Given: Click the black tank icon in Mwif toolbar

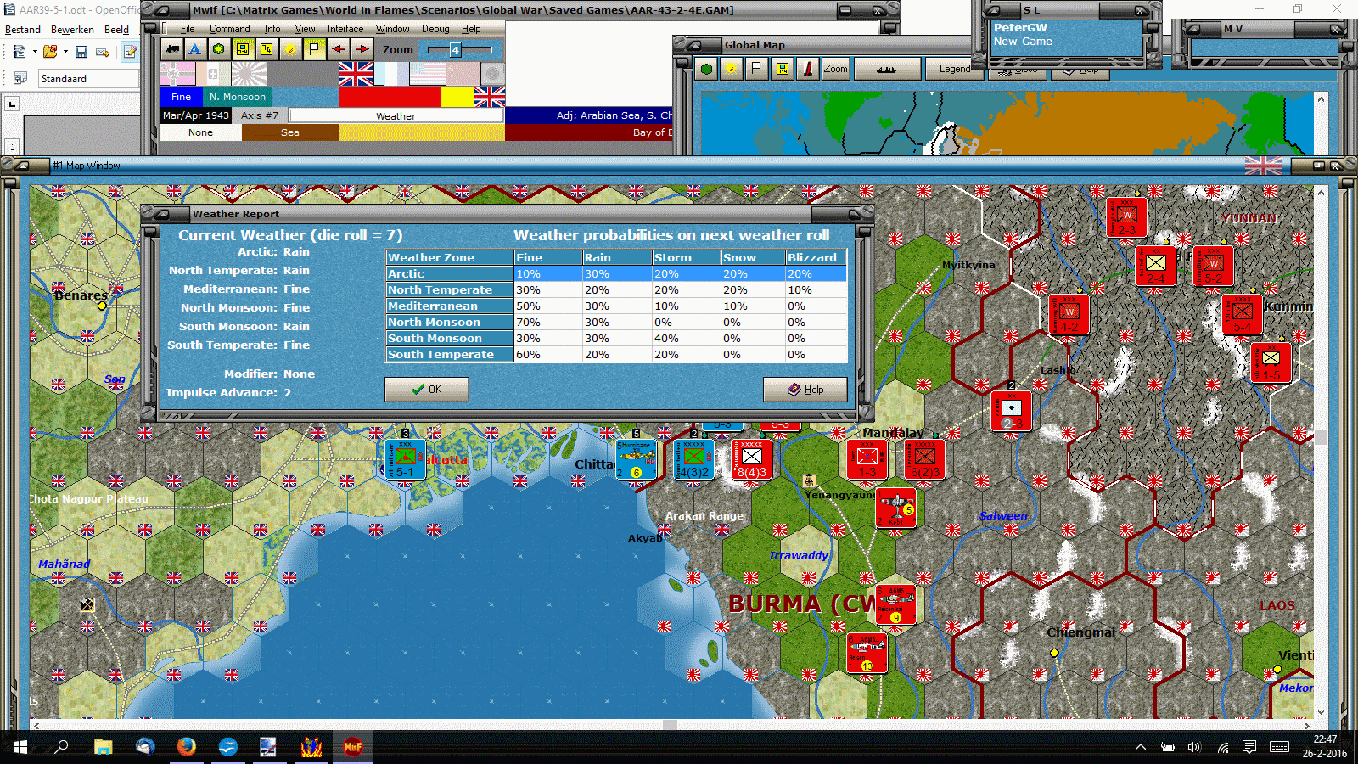Looking at the screenshot, I should [172, 49].
